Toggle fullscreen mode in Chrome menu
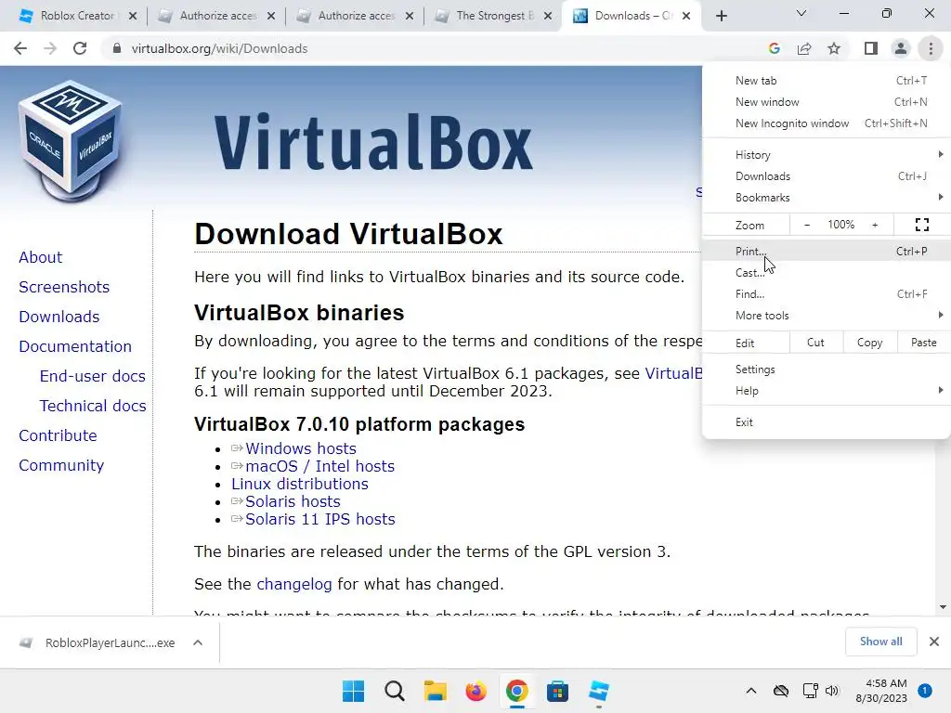This screenshot has height=713, width=951. tap(922, 225)
